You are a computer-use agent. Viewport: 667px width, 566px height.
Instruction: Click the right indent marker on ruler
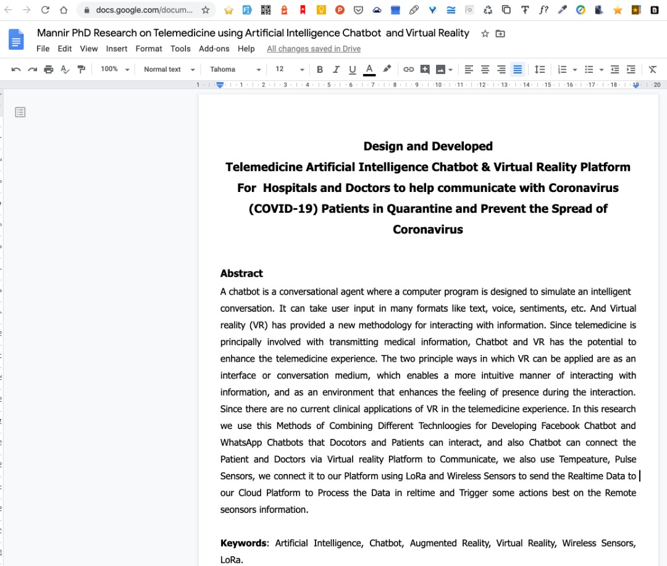(x=636, y=85)
